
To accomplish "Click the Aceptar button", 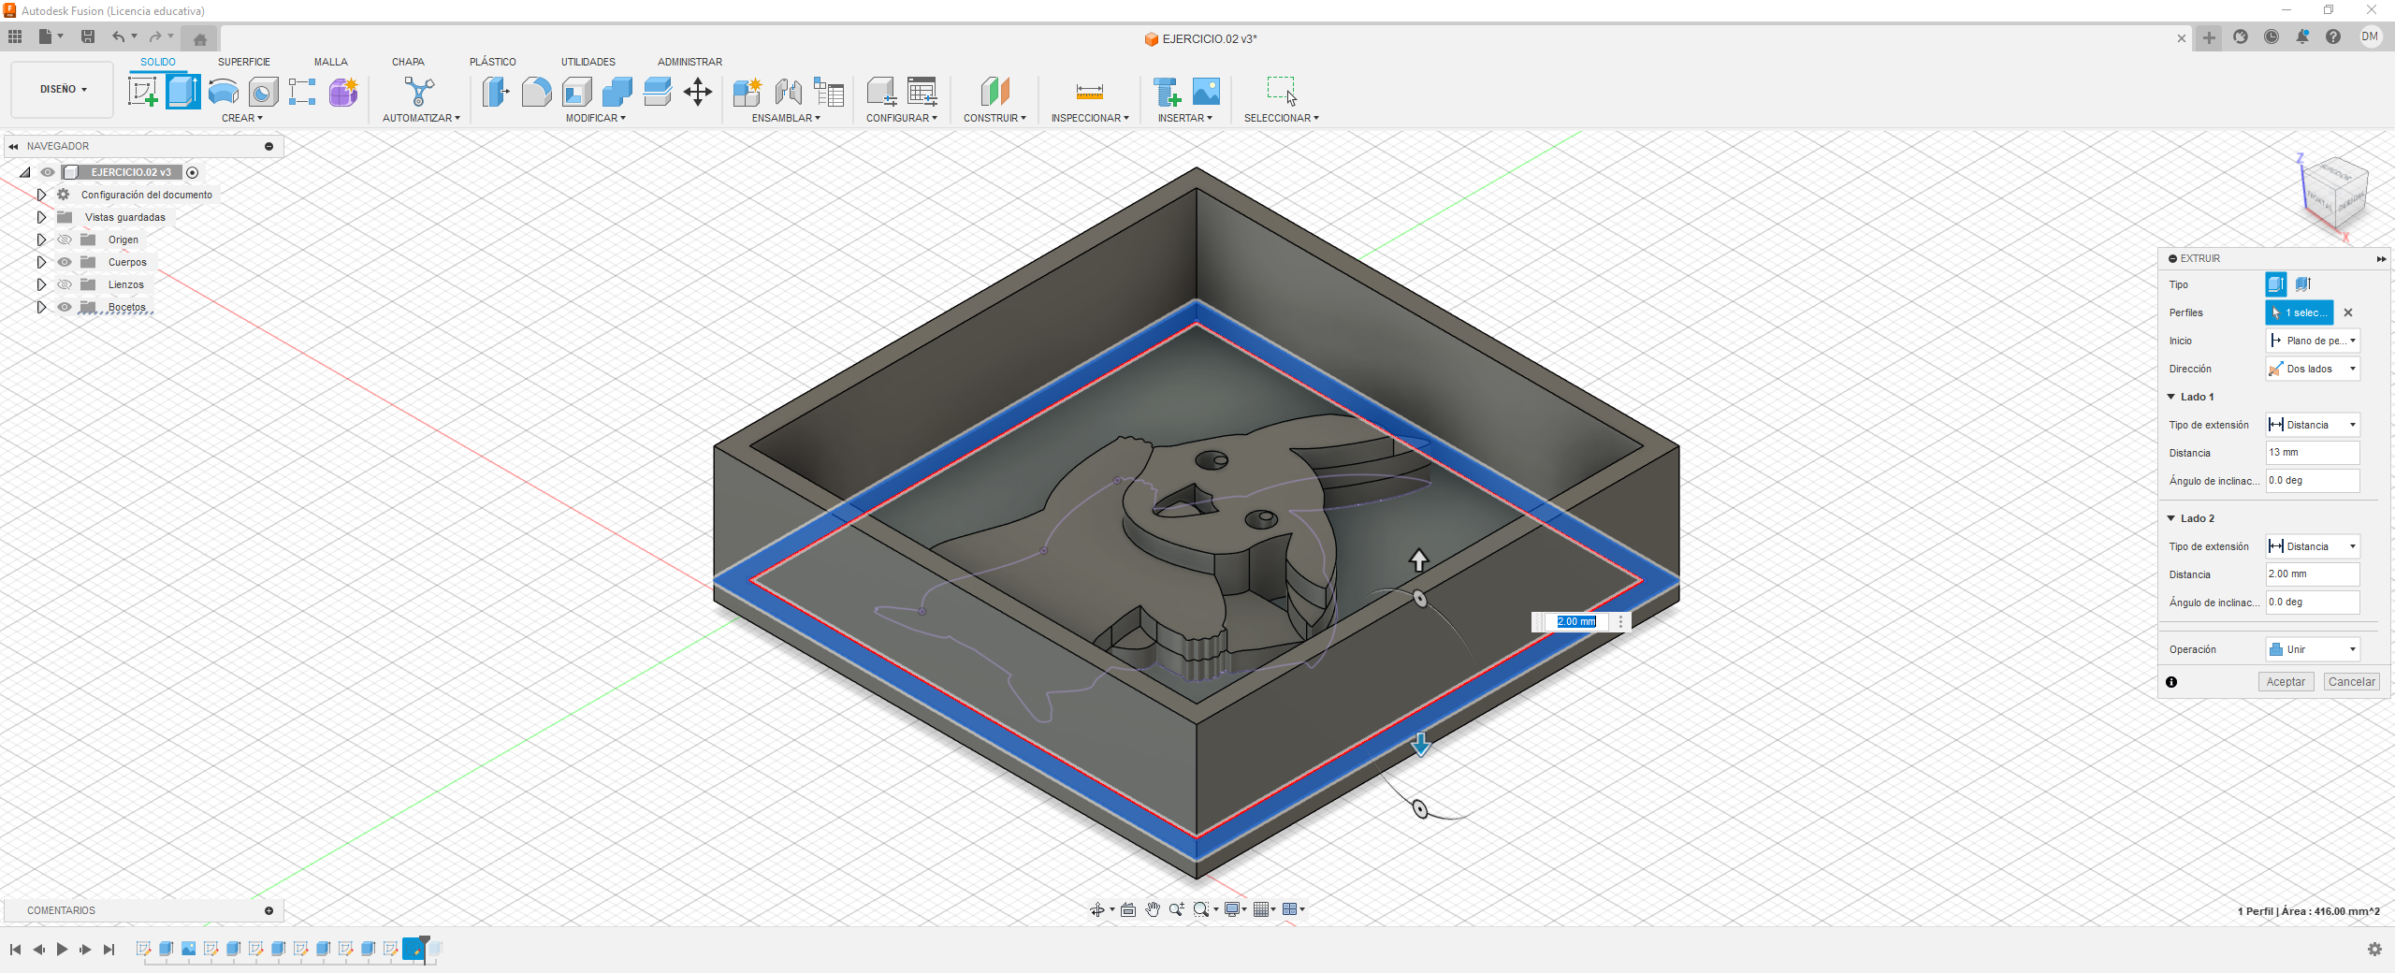I will coord(2286,682).
